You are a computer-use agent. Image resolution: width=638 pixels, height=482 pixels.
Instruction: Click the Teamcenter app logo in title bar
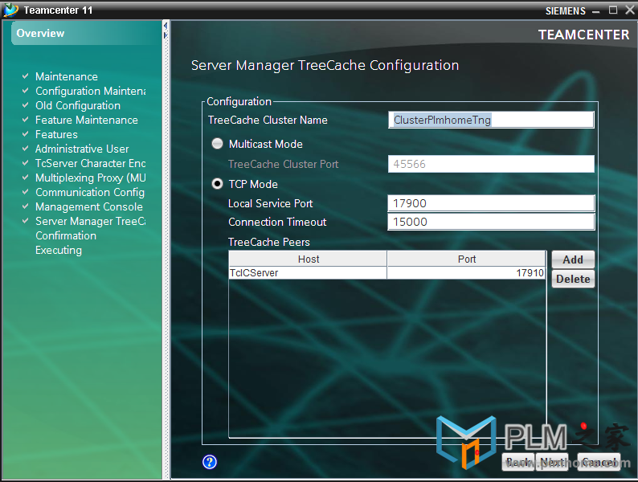click(x=10, y=10)
